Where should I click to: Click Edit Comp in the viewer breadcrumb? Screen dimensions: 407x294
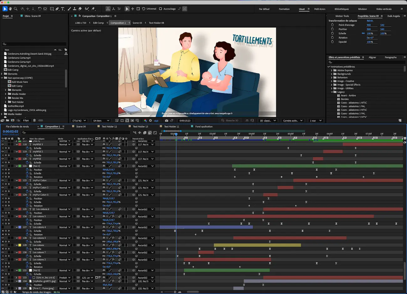[98, 23]
